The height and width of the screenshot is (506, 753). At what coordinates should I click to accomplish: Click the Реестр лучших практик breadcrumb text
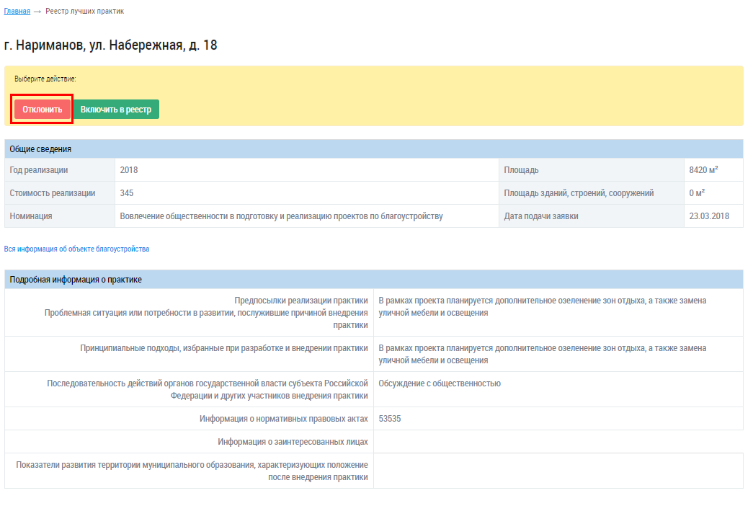coord(84,12)
